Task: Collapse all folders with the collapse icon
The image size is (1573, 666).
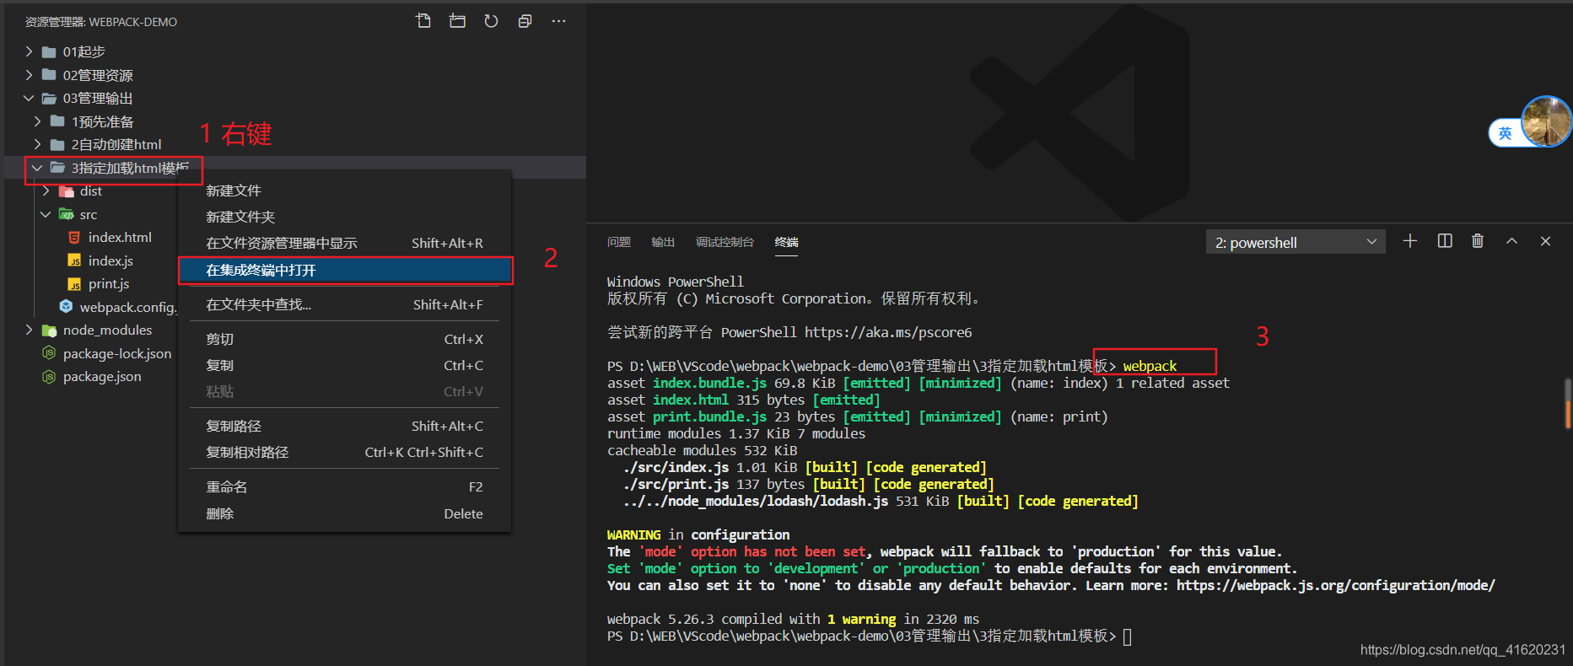Action: (525, 21)
